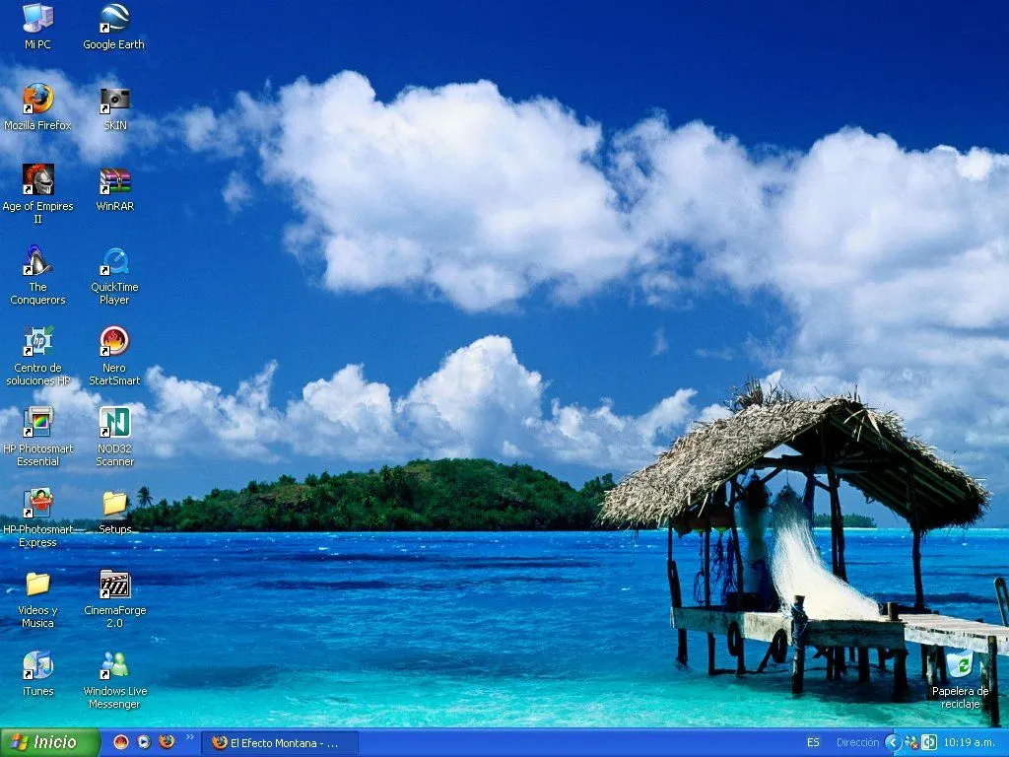
Task: Open the Setups folder on the desktop
Action: tap(114, 504)
